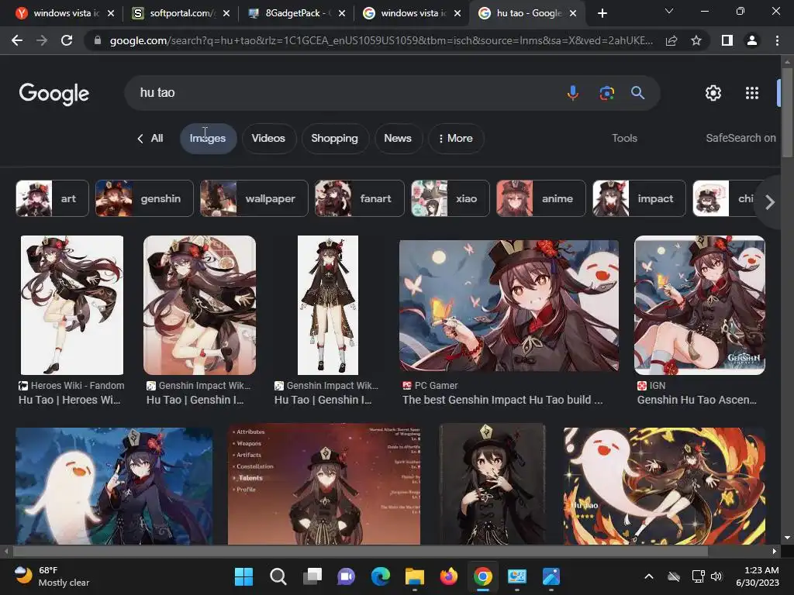Open Task View on taskbar
The height and width of the screenshot is (595, 794).
point(312,576)
